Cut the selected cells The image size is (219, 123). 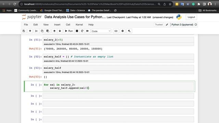(37, 31)
